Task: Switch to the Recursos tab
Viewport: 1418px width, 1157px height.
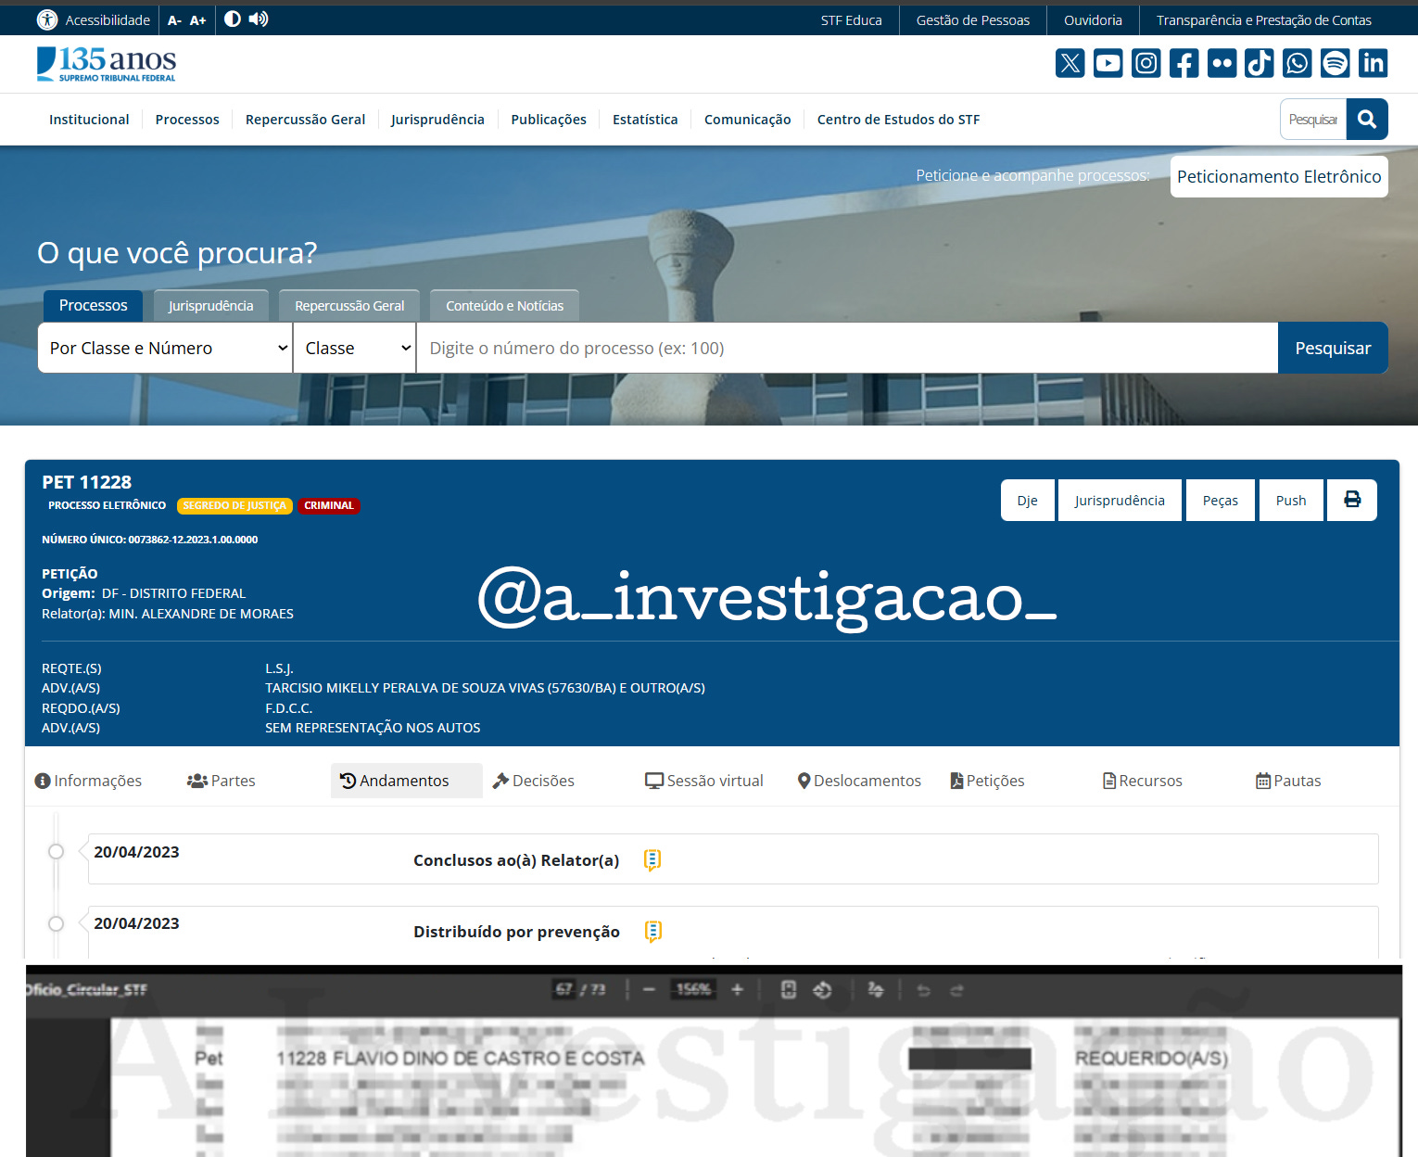Action: coord(1143,781)
